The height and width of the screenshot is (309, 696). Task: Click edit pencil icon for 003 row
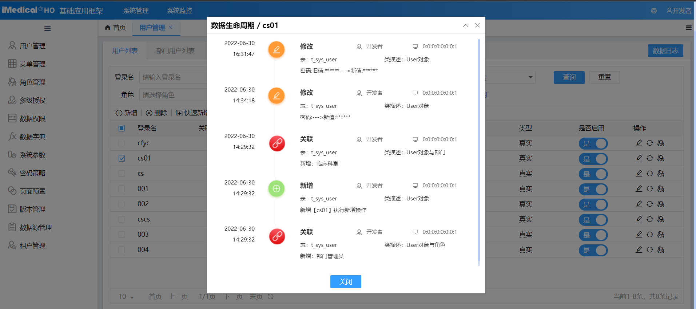tap(639, 235)
